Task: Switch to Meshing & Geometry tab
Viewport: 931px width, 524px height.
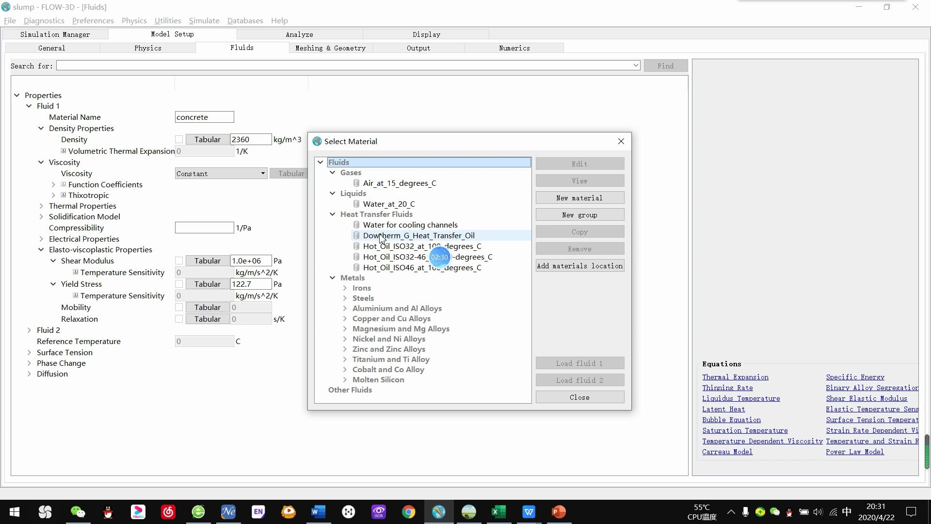Action: pos(330,48)
